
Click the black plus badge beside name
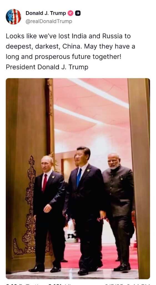pos(78,13)
